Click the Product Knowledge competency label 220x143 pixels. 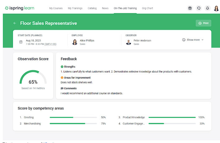point(134,117)
